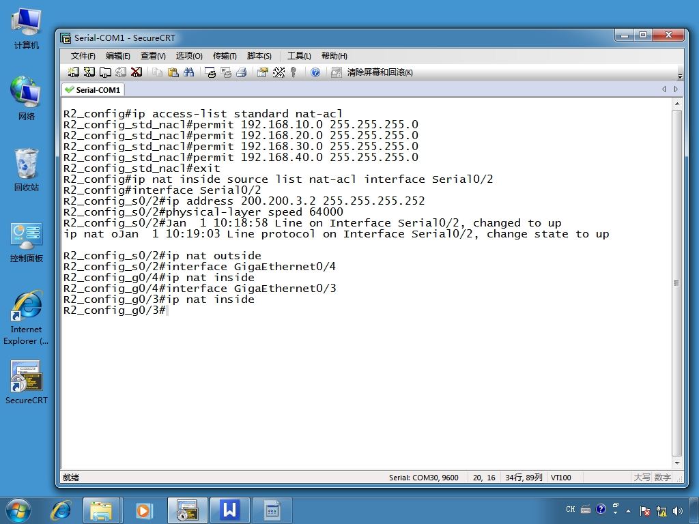This screenshot has width=699, height=524.
Task: Click the terminal scrollbar down arrow
Action: (677, 463)
